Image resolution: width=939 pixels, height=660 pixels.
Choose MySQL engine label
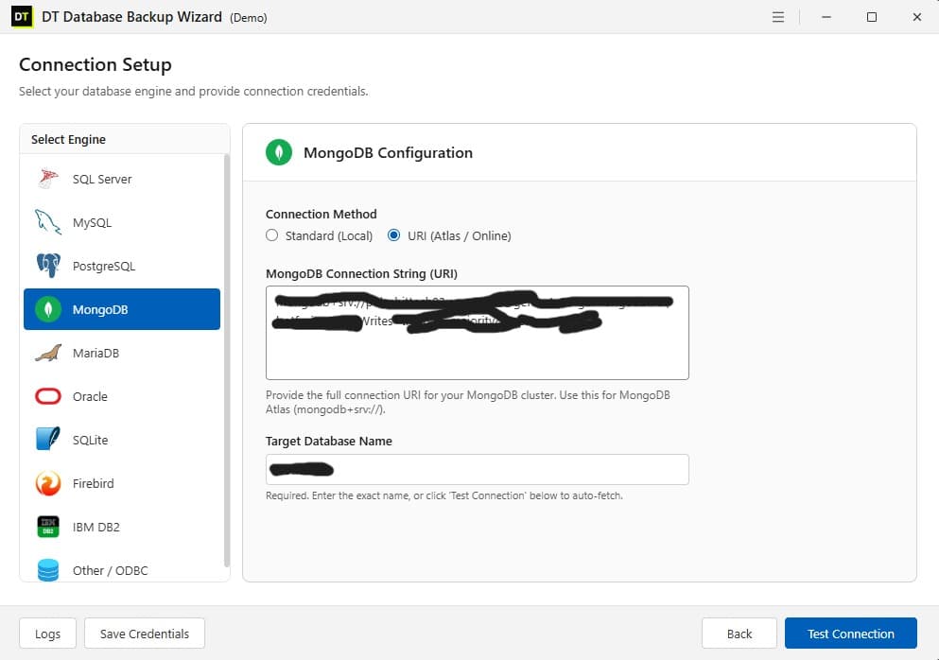point(92,222)
